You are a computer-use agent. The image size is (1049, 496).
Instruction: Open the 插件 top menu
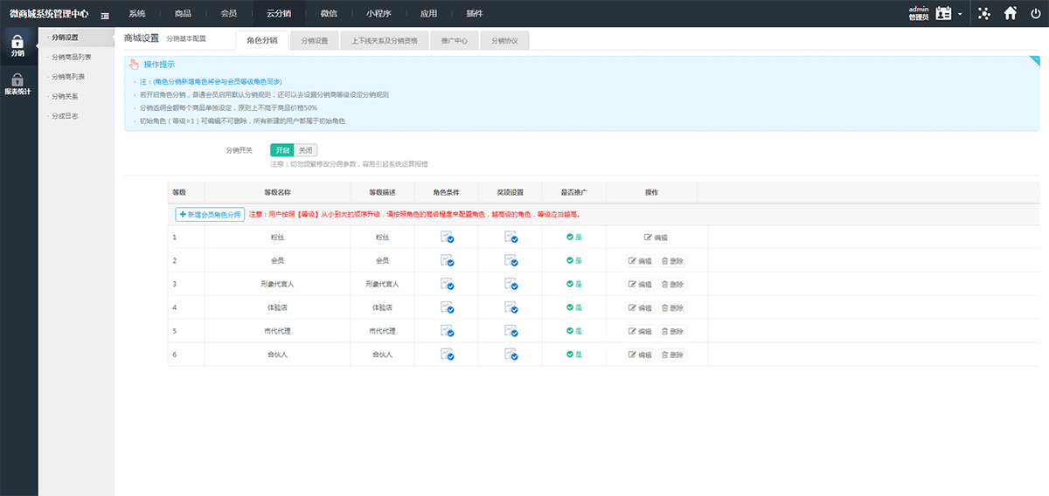click(x=474, y=13)
